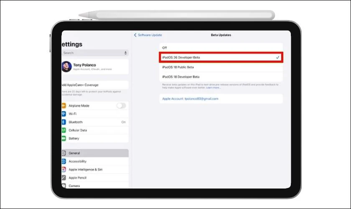Toggle the Airplane Mode switch
Viewport: 351px width, 209px height.
[121, 105]
